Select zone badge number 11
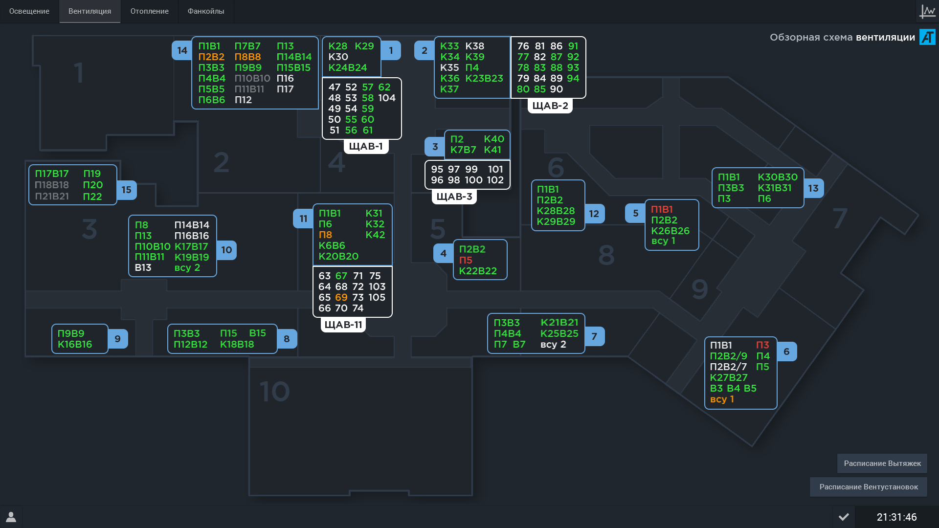 303,219
